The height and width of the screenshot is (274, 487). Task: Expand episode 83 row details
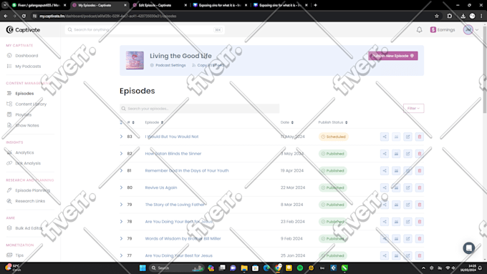(122, 137)
